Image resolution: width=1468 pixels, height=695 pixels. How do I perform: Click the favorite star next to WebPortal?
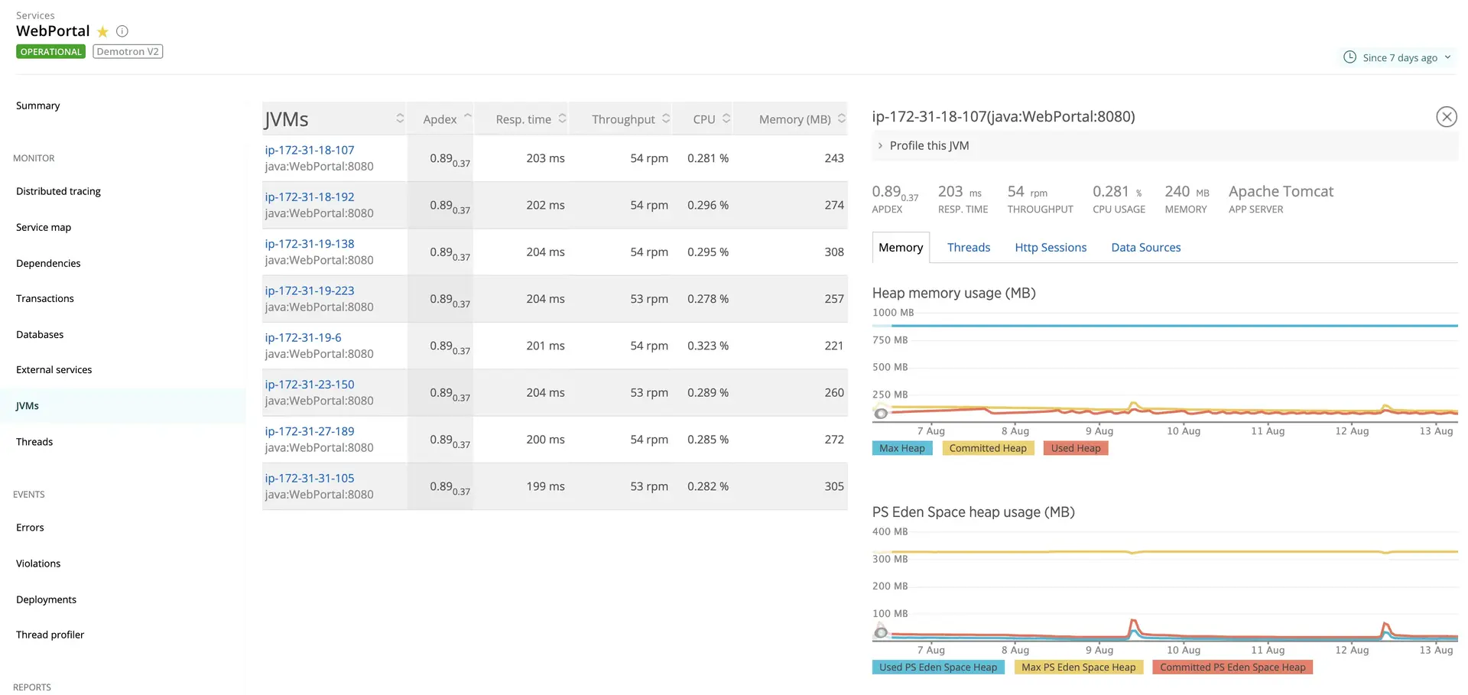point(102,32)
